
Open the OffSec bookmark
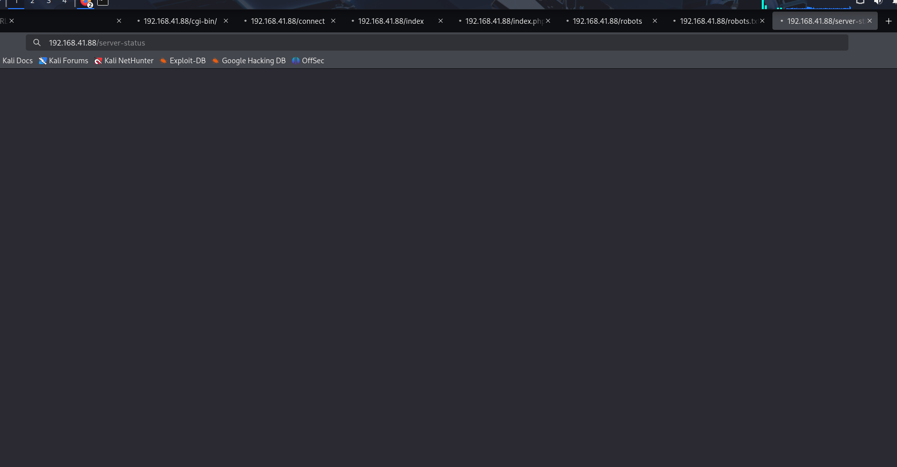point(308,61)
